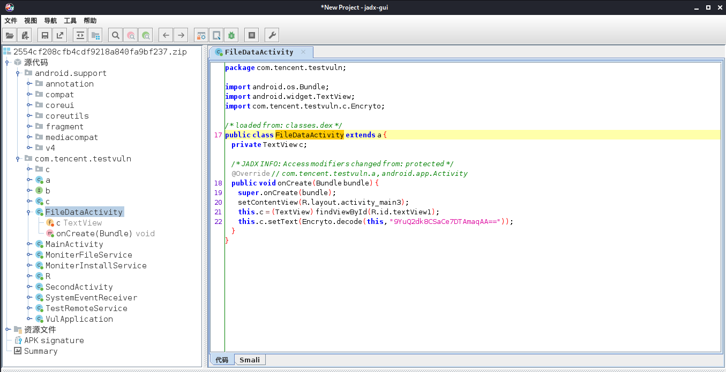The image size is (726, 372).
Task: Open text search magnifier icon
Action: [x=115, y=35]
